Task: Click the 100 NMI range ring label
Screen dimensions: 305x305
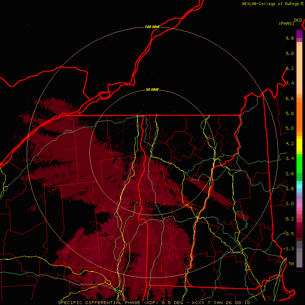Action: click(152, 27)
